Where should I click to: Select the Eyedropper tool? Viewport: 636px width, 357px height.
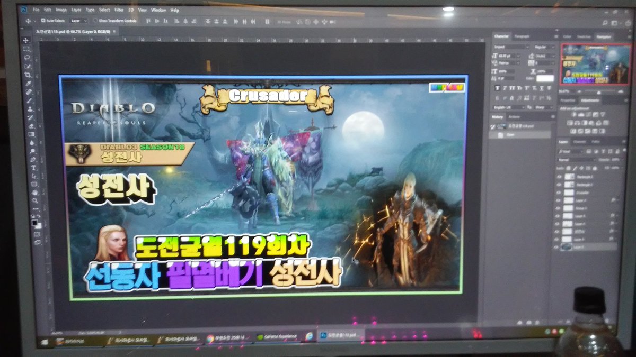pos(28,83)
